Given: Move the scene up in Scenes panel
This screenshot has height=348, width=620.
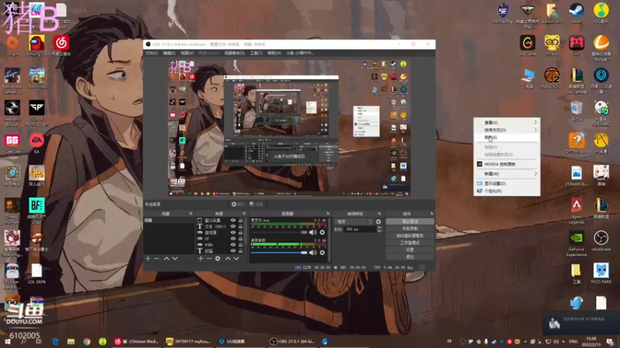Looking at the screenshot, I should coord(167,258).
